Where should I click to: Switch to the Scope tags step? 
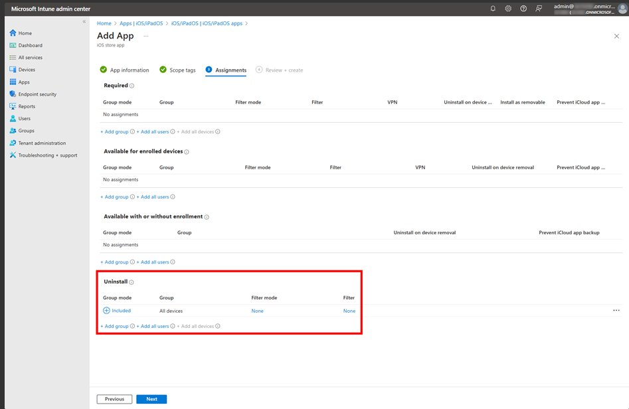[177, 70]
